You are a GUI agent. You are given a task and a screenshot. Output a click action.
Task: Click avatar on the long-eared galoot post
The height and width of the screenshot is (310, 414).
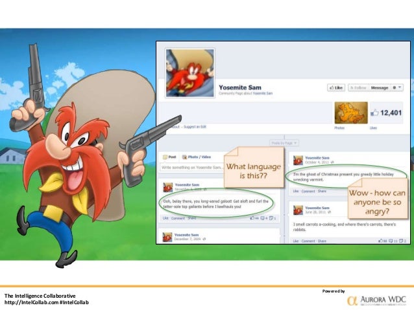pyautogui.click(x=167, y=187)
